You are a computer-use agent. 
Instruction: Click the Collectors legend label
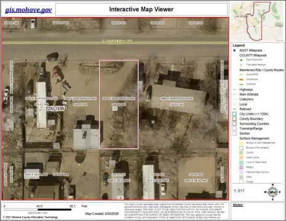(x=247, y=99)
